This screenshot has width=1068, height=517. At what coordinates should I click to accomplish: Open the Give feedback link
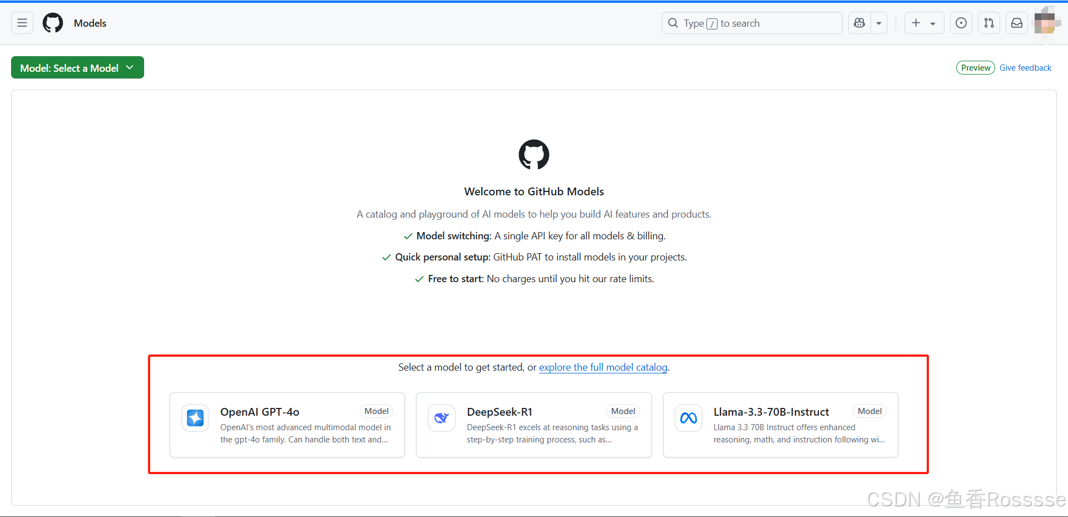pyautogui.click(x=1025, y=67)
